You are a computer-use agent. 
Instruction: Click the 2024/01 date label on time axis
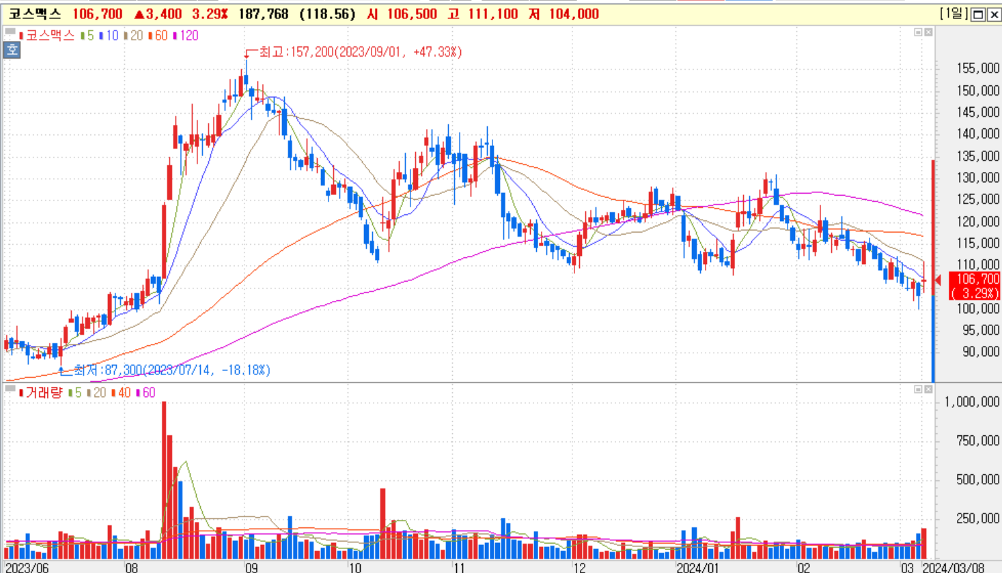click(x=697, y=568)
